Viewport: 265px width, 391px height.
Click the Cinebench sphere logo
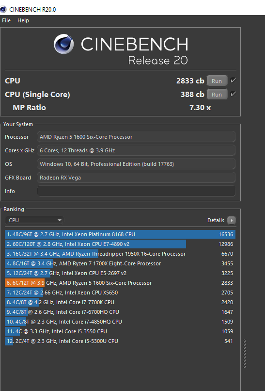point(64,44)
